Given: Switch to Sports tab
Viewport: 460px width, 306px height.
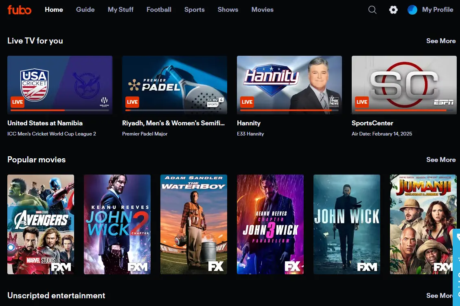Looking at the screenshot, I should point(195,10).
